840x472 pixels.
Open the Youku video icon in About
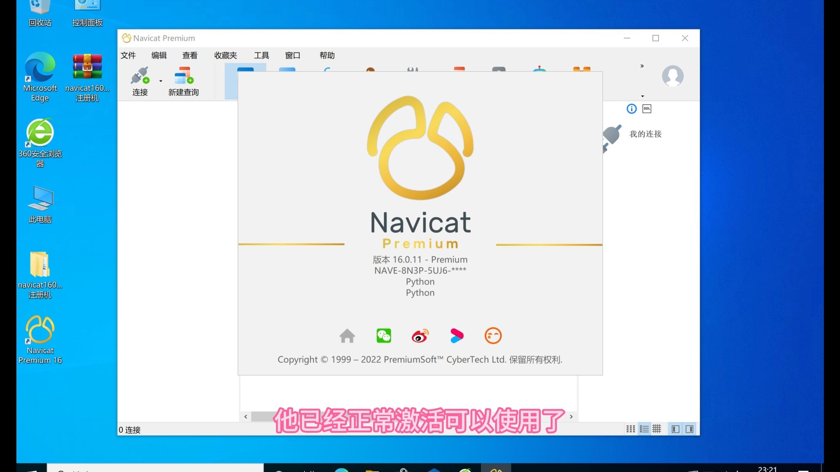(x=456, y=336)
